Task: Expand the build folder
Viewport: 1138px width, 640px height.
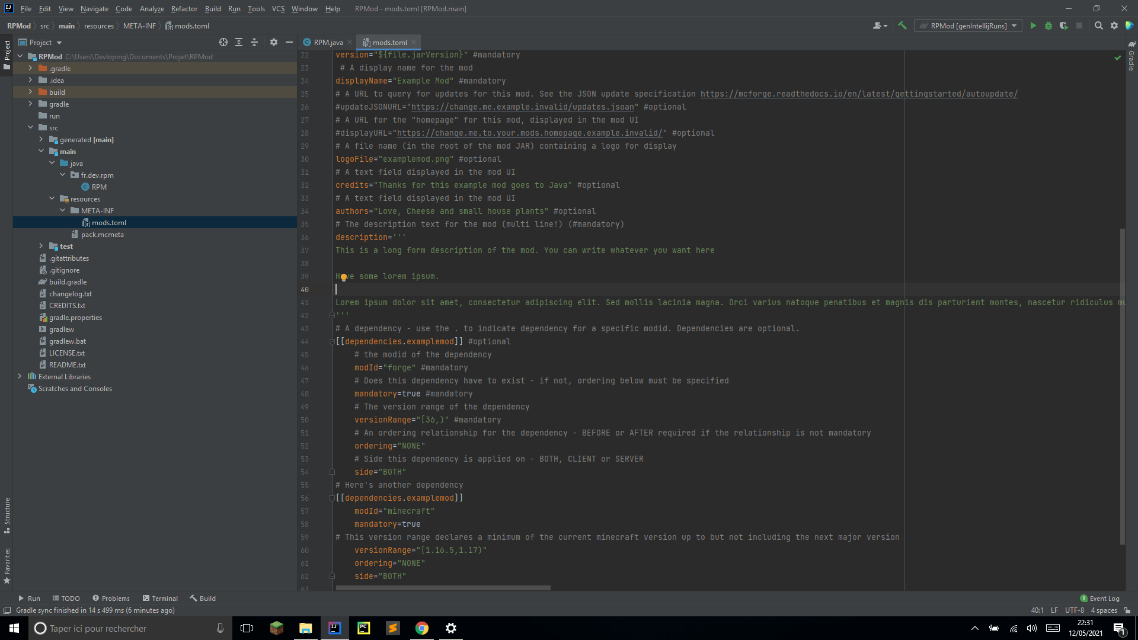Action: pyautogui.click(x=31, y=92)
